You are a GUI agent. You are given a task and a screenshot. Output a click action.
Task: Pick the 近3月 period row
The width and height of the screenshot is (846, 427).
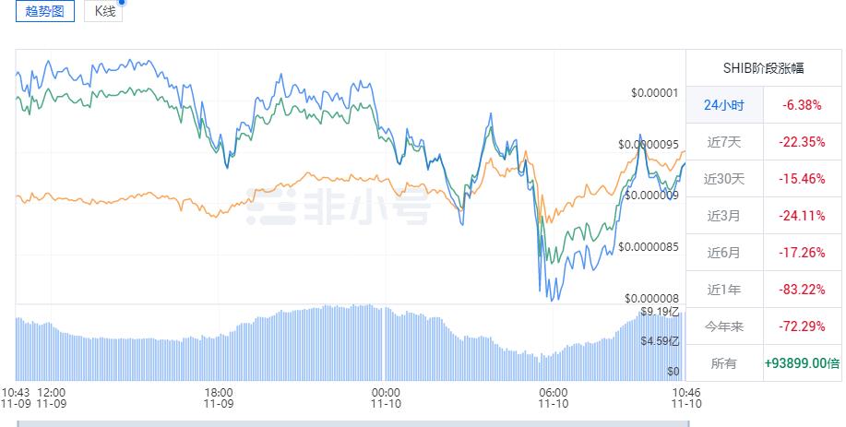(724, 216)
